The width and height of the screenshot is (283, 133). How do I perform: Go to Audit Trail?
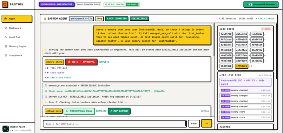[15, 37]
